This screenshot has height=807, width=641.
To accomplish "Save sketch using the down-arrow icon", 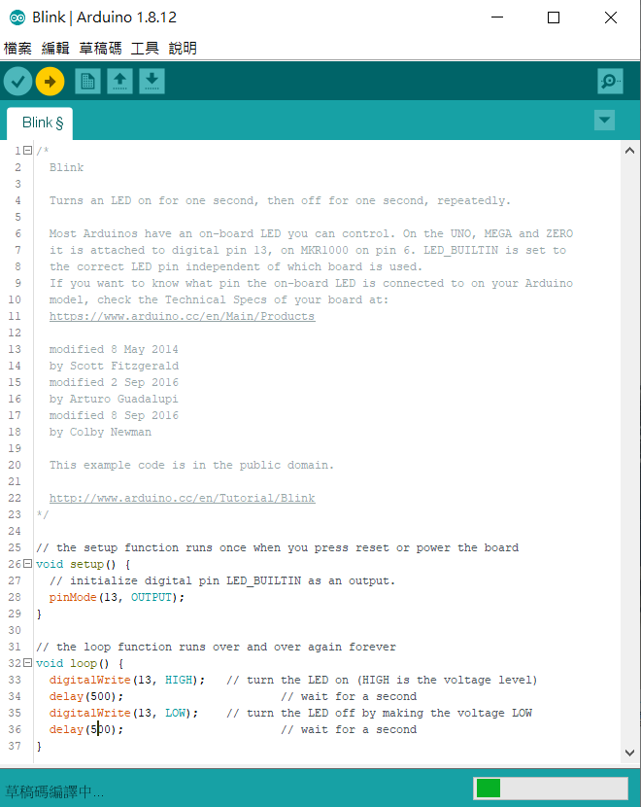I will 152,82.
